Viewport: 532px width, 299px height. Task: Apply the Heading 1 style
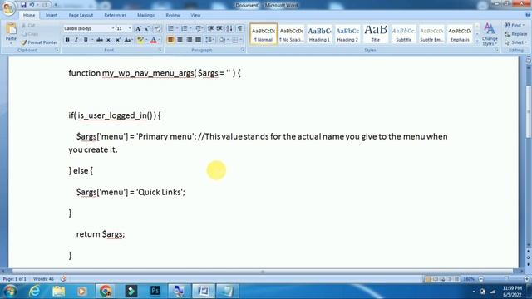319,34
